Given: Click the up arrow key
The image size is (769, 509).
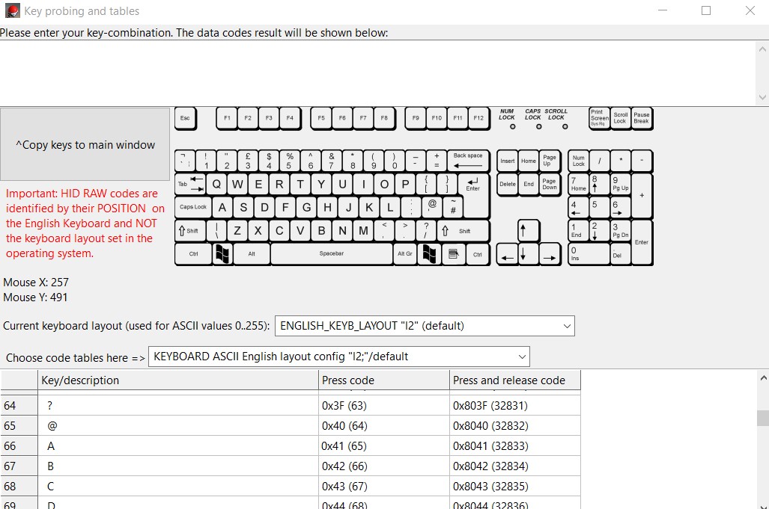Looking at the screenshot, I should click(x=528, y=230).
